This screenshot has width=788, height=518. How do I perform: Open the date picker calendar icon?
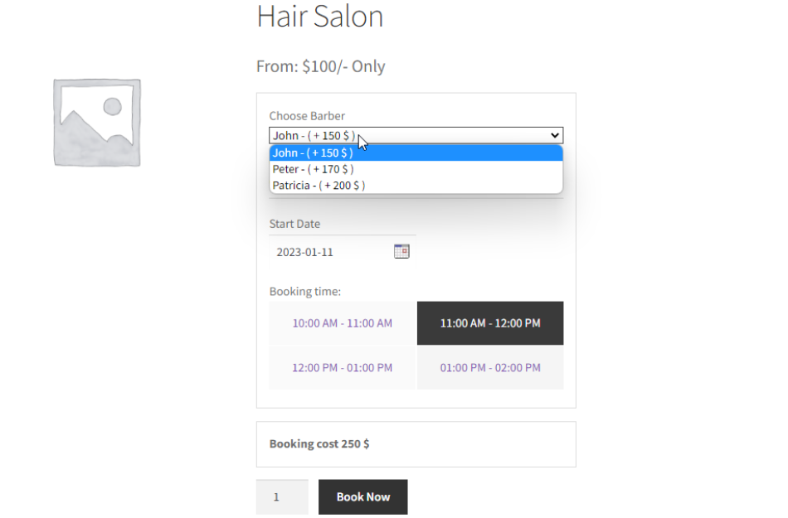point(401,250)
